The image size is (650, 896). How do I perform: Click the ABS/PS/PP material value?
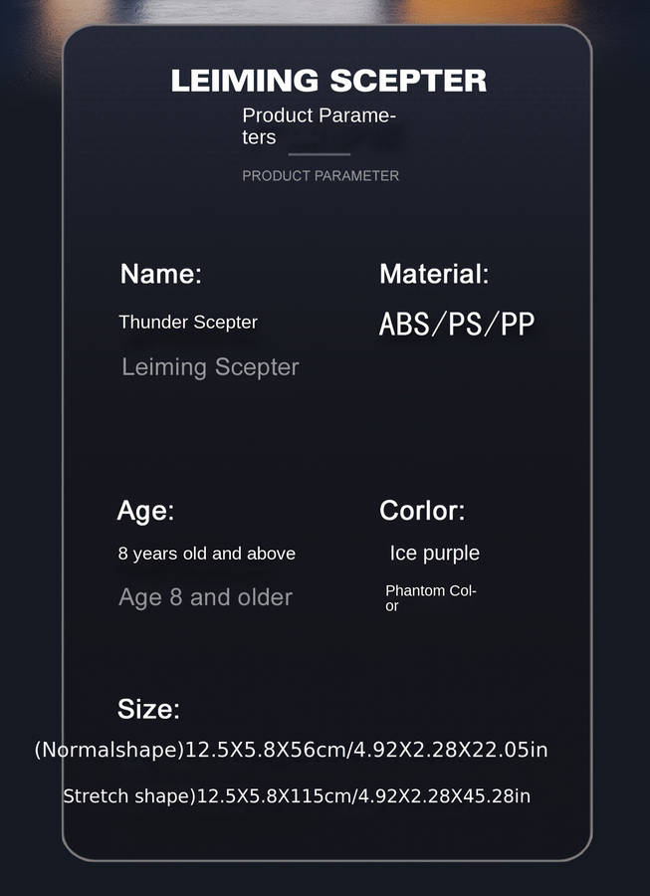(457, 324)
